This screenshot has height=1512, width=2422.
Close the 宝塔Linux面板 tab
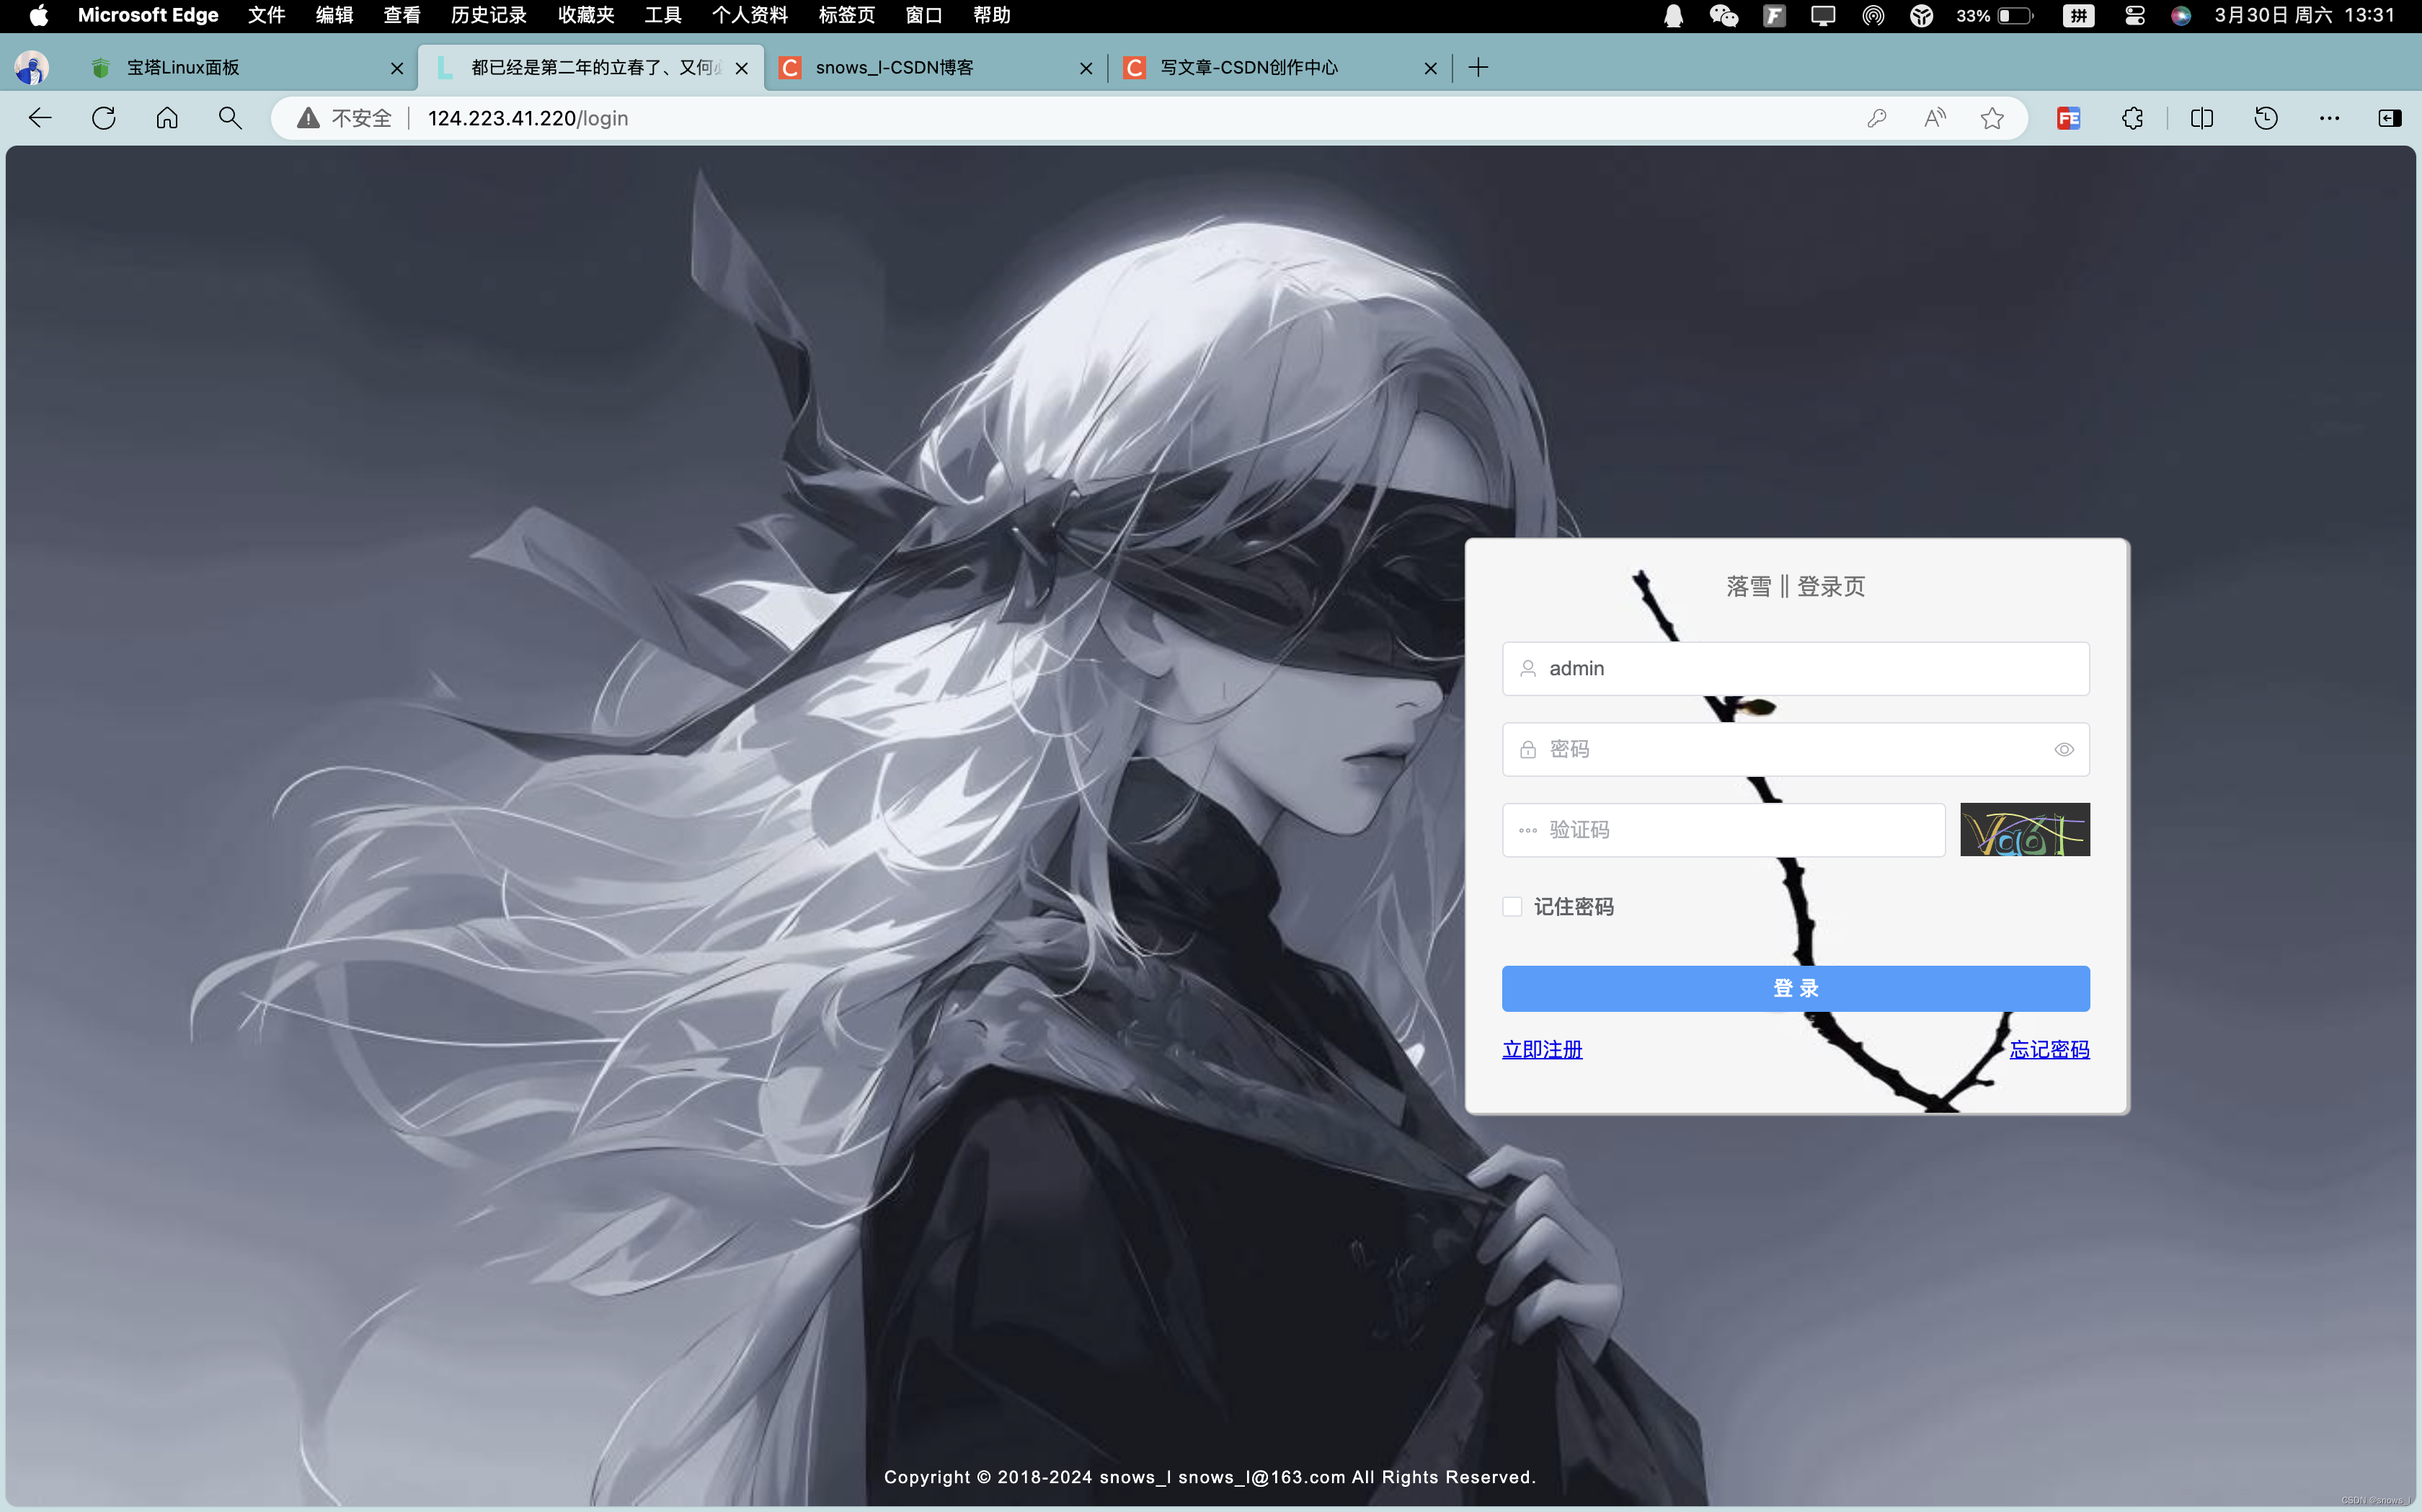tap(397, 68)
